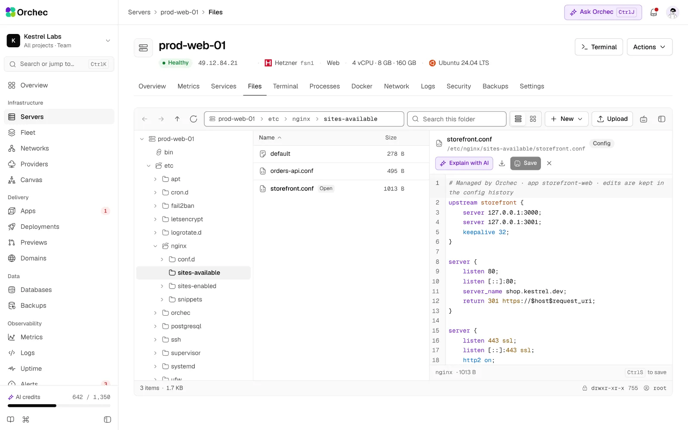688x430 pixels.
Task: Switch to the Docker tab
Action: [362, 86]
